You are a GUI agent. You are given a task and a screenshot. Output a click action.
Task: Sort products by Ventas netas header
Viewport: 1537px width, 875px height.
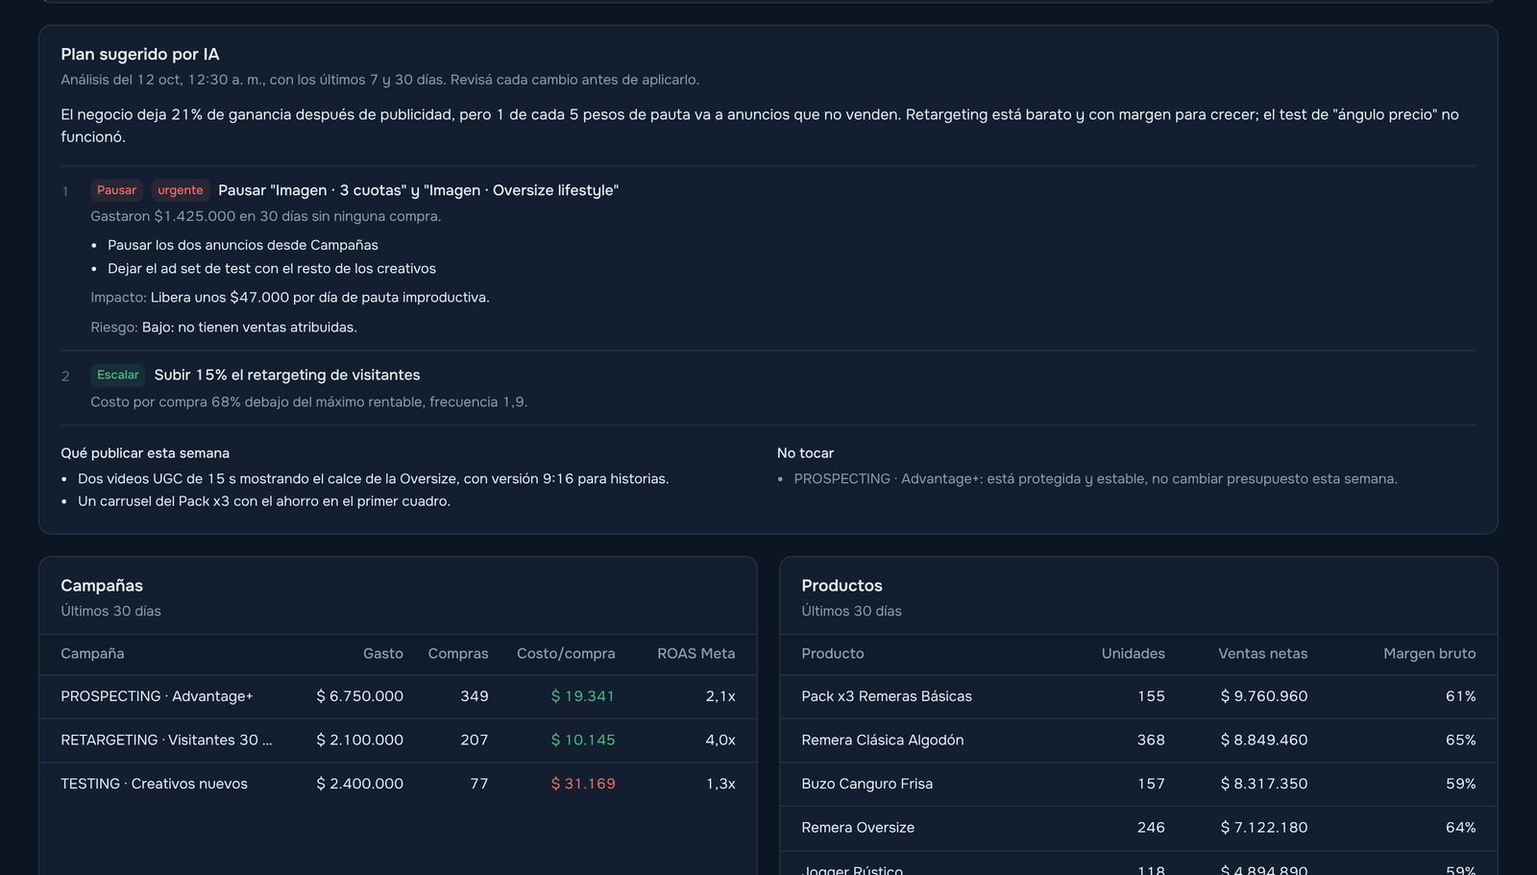(1263, 654)
